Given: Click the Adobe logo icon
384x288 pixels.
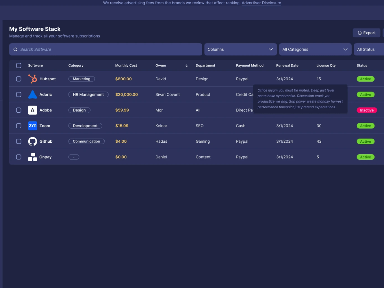Looking at the screenshot, I should pyautogui.click(x=33, y=110).
